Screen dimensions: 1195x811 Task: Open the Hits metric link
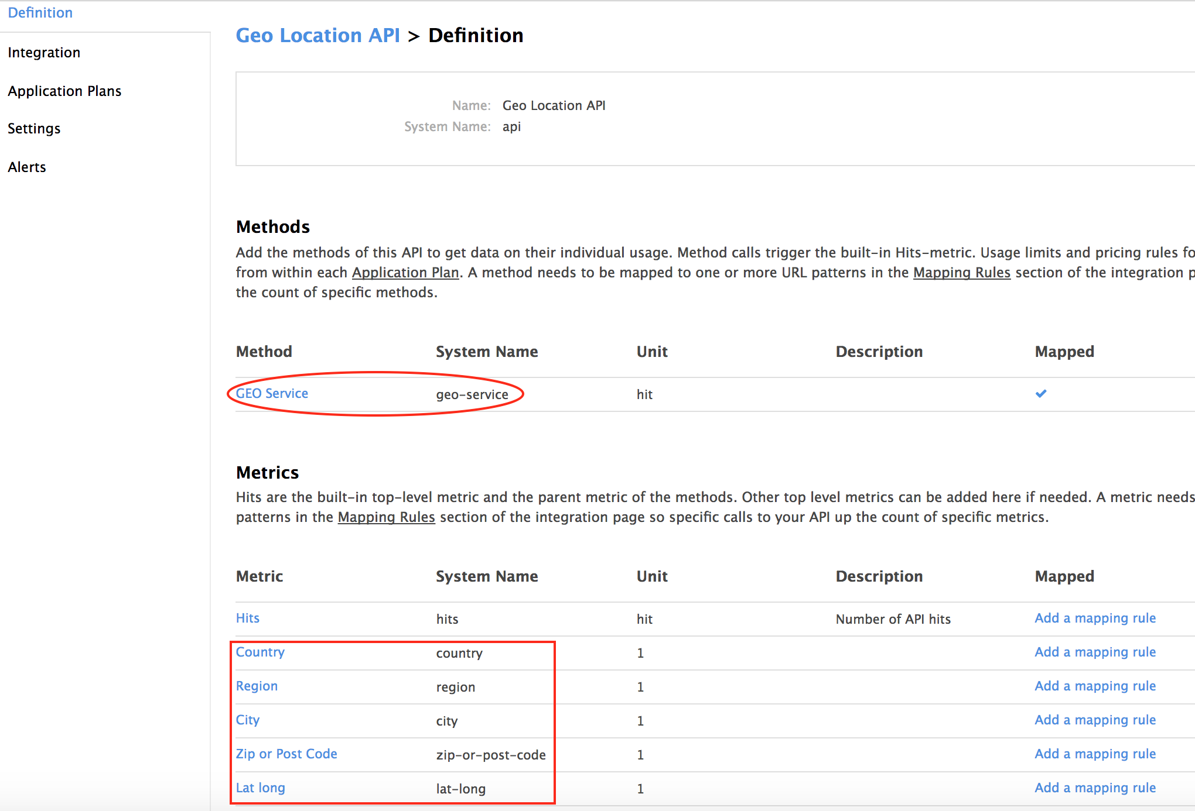tap(247, 618)
